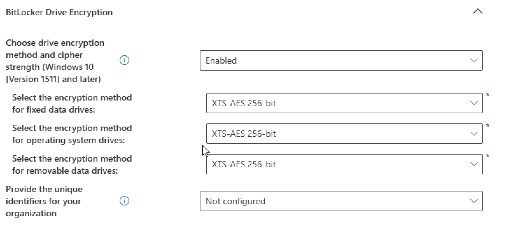Click the info icon beside drive encryption method setting
The width and height of the screenshot is (511, 229).
(x=124, y=60)
